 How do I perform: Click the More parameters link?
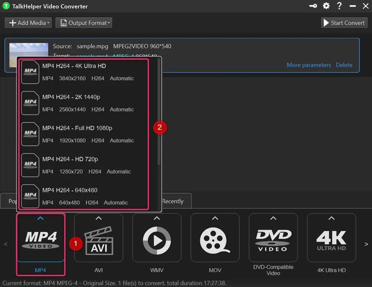308,65
